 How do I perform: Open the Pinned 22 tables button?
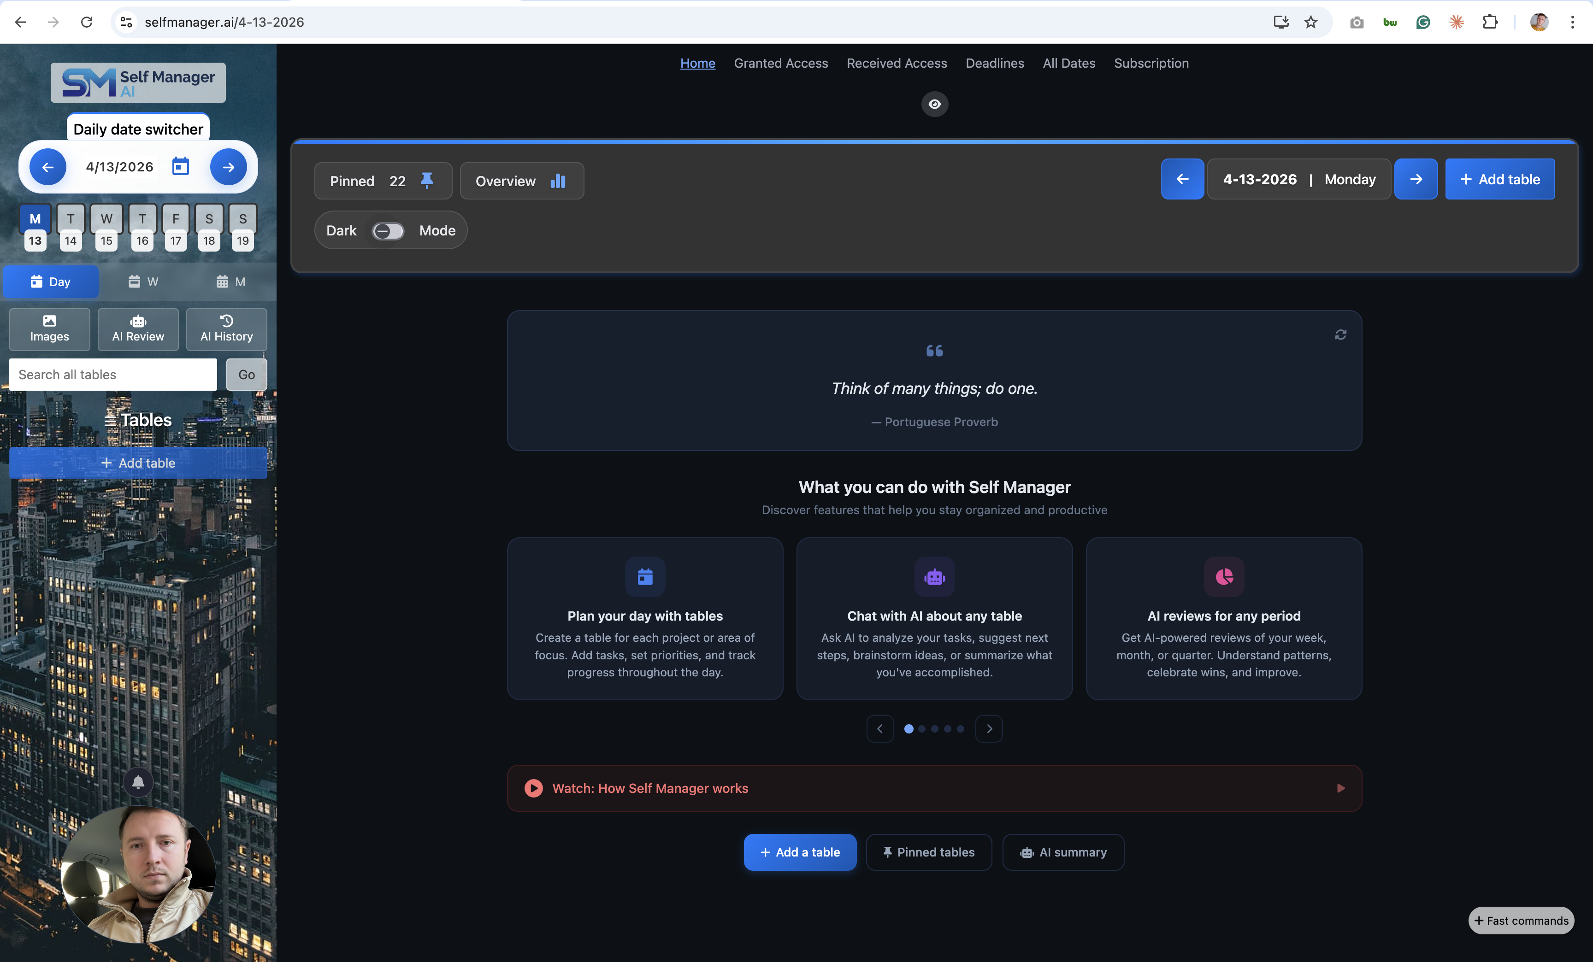383,181
